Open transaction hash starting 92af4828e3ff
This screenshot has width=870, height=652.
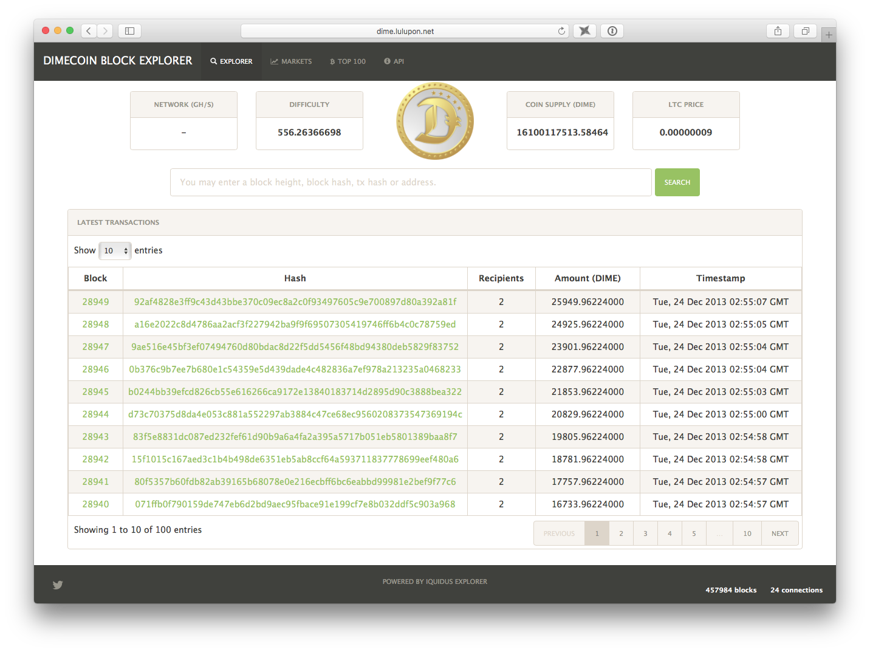[x=295, y=302]
